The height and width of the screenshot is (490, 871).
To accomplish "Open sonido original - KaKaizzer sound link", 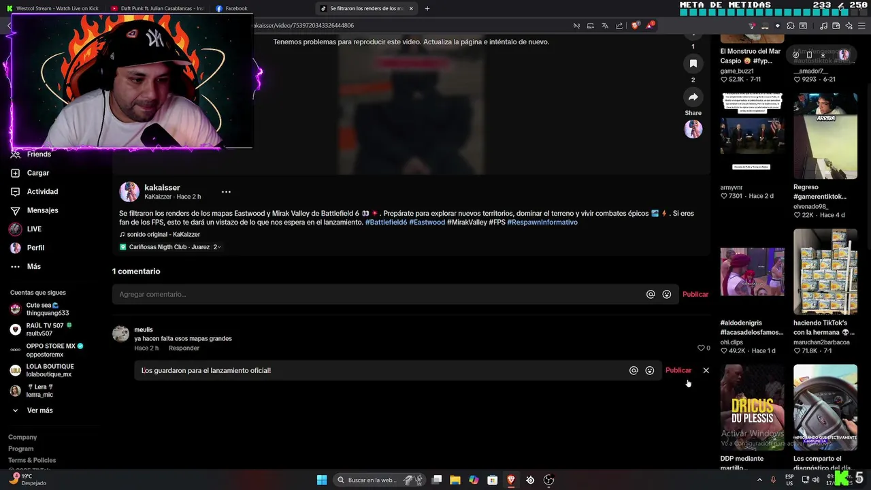I will (x=160, y=234).
